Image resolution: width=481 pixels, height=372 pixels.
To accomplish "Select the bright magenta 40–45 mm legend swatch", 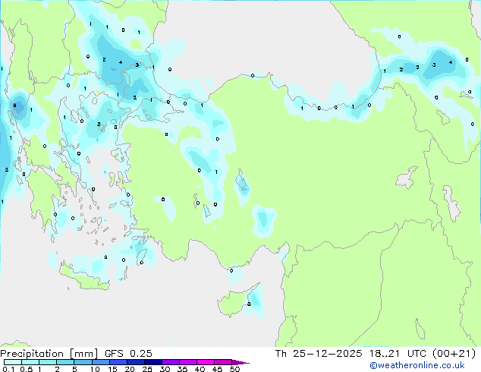I will (x=206, y=362).
